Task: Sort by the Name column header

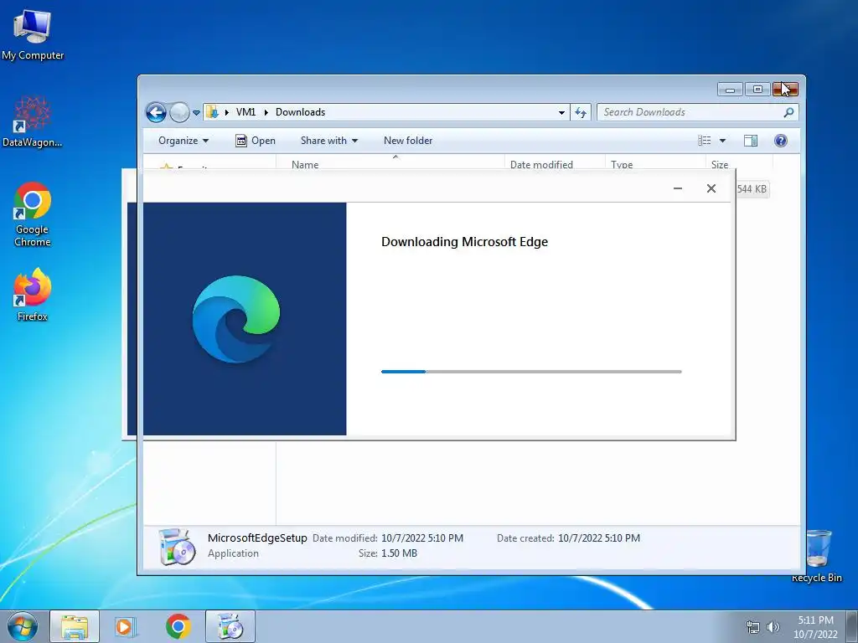Action: point(390,164)
